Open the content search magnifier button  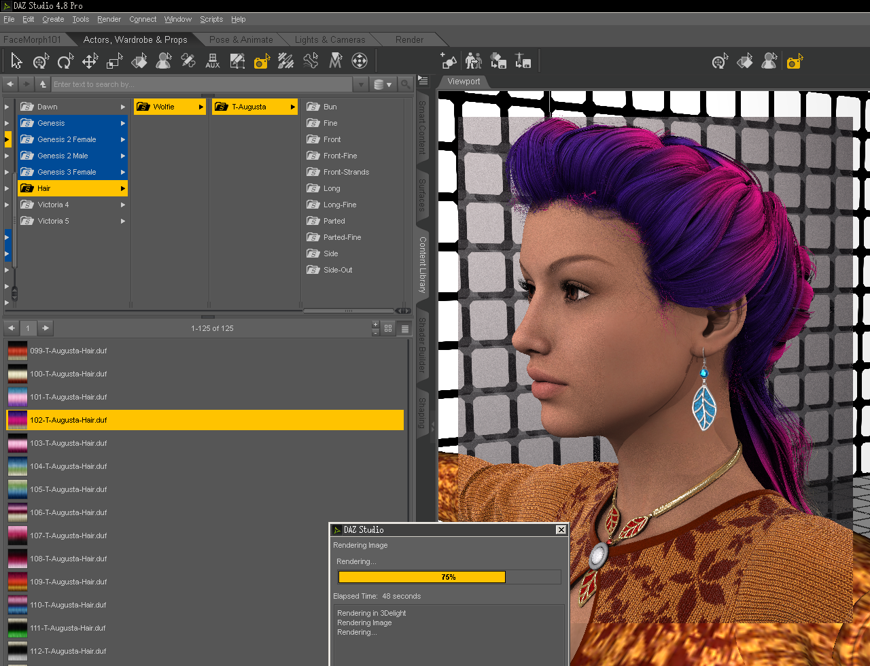click(406, 84)
